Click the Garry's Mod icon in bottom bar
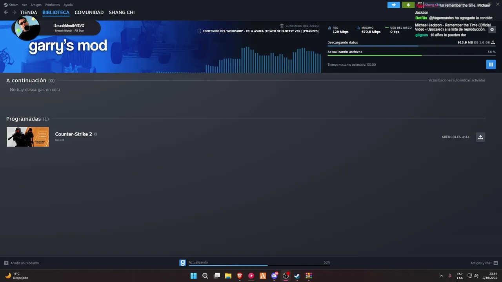 tap(183, 263)
